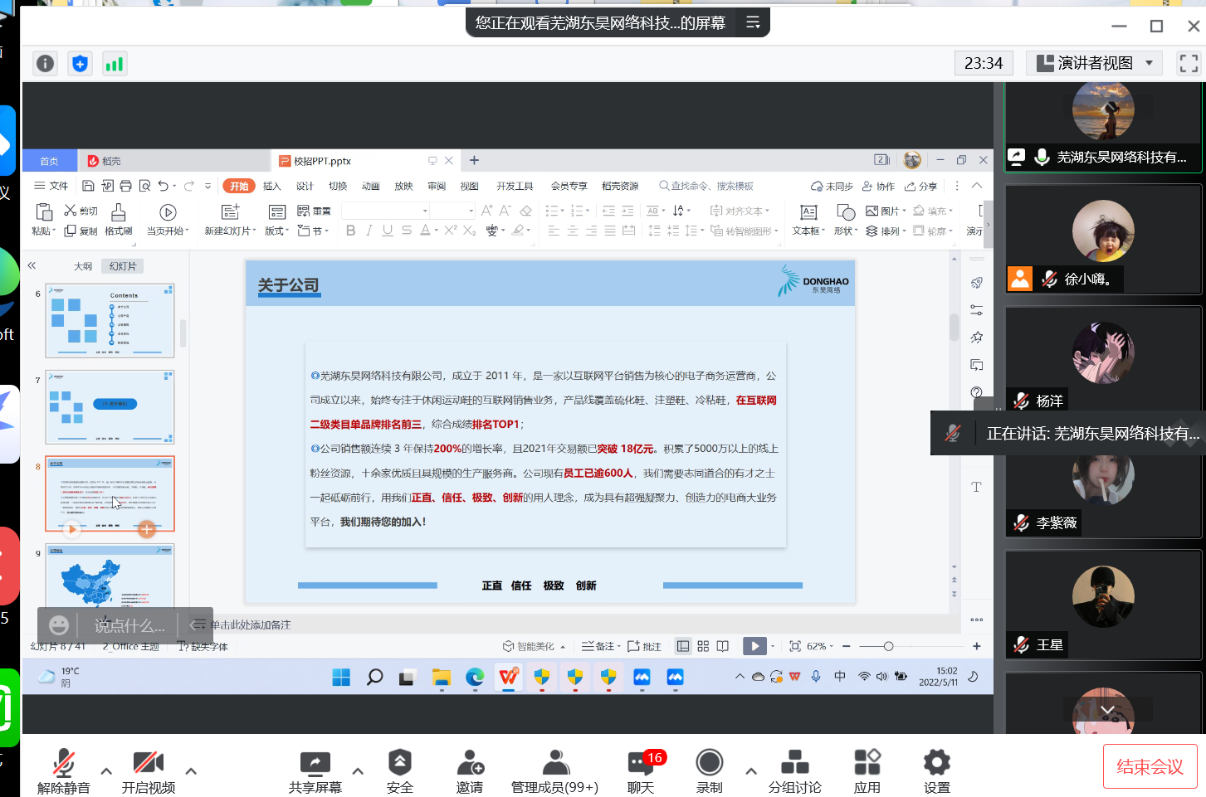The height and width of the screenshot is (797, 1206).
Task: Open 分组讨论 breakout rooms
Action: pyautogui.click(x=795, y=770)
